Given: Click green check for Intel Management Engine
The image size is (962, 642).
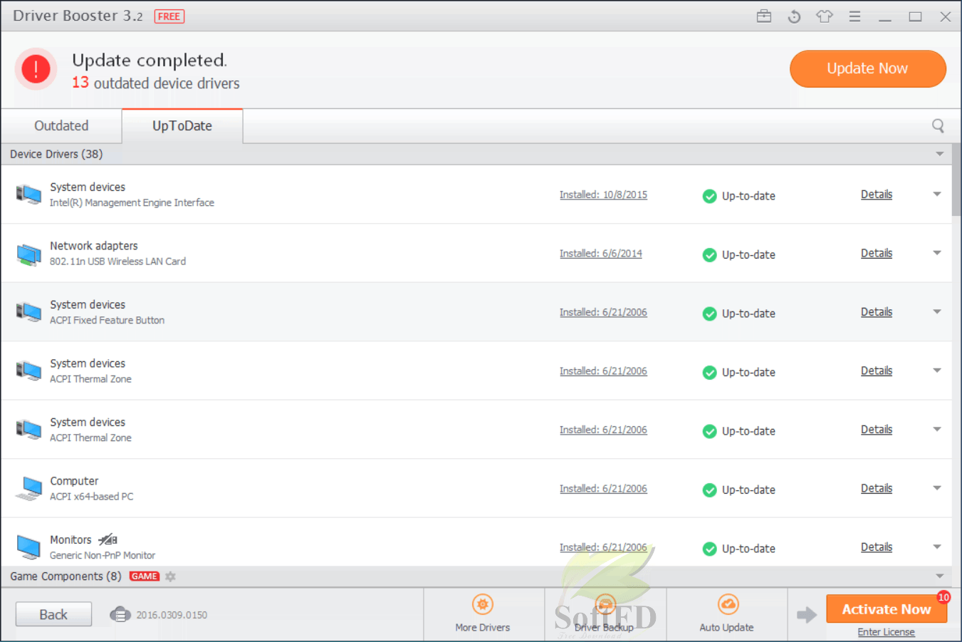Looking at the screenshot, I should tap(709, 196).
